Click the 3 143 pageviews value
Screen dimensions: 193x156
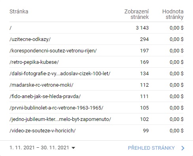(142, 28)
